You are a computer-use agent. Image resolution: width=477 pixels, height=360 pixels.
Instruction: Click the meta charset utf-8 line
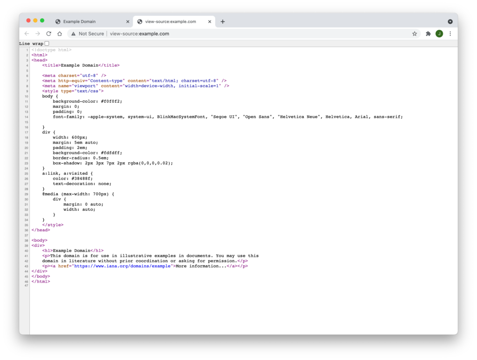pyautogui.click(x=74, y=76)
